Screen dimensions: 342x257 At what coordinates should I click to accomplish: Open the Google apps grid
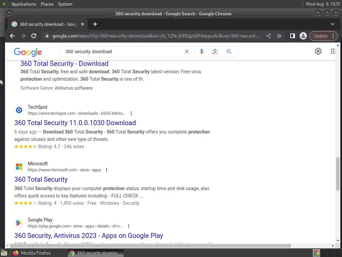pos(333,51)
